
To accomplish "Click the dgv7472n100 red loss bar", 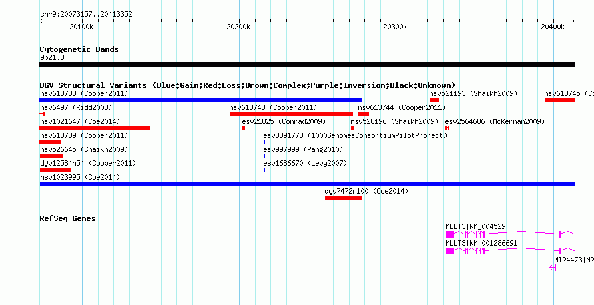I will point(343,198).
